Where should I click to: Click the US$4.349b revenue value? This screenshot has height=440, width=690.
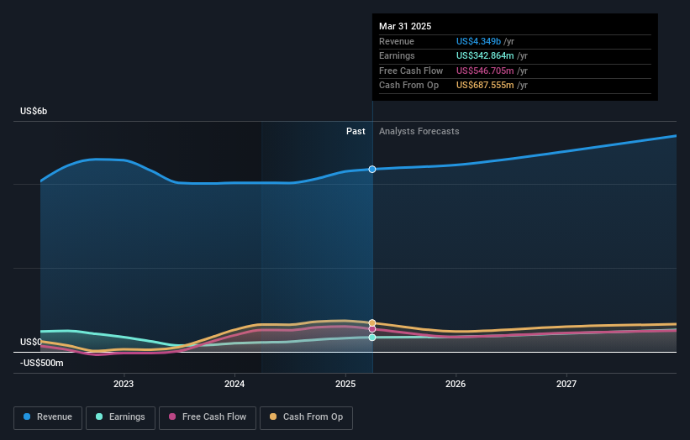478,41
